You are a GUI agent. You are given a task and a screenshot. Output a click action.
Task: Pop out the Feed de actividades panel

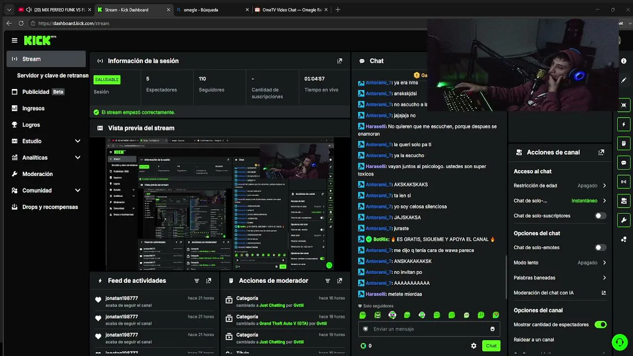coord(209,281)
